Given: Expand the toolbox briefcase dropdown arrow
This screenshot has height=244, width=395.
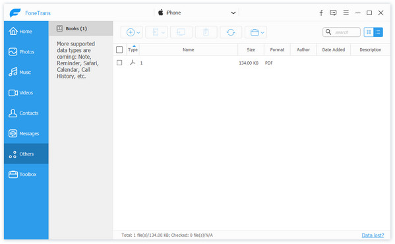Looking at the screenshot, I should point(262,32).
